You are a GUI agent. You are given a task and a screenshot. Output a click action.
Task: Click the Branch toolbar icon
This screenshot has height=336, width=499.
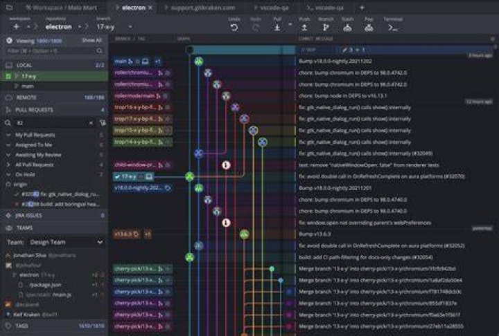click(x=326, y=28)
